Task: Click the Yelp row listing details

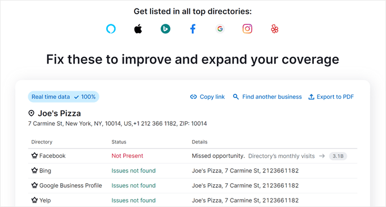Action: (x=245, y=200)
